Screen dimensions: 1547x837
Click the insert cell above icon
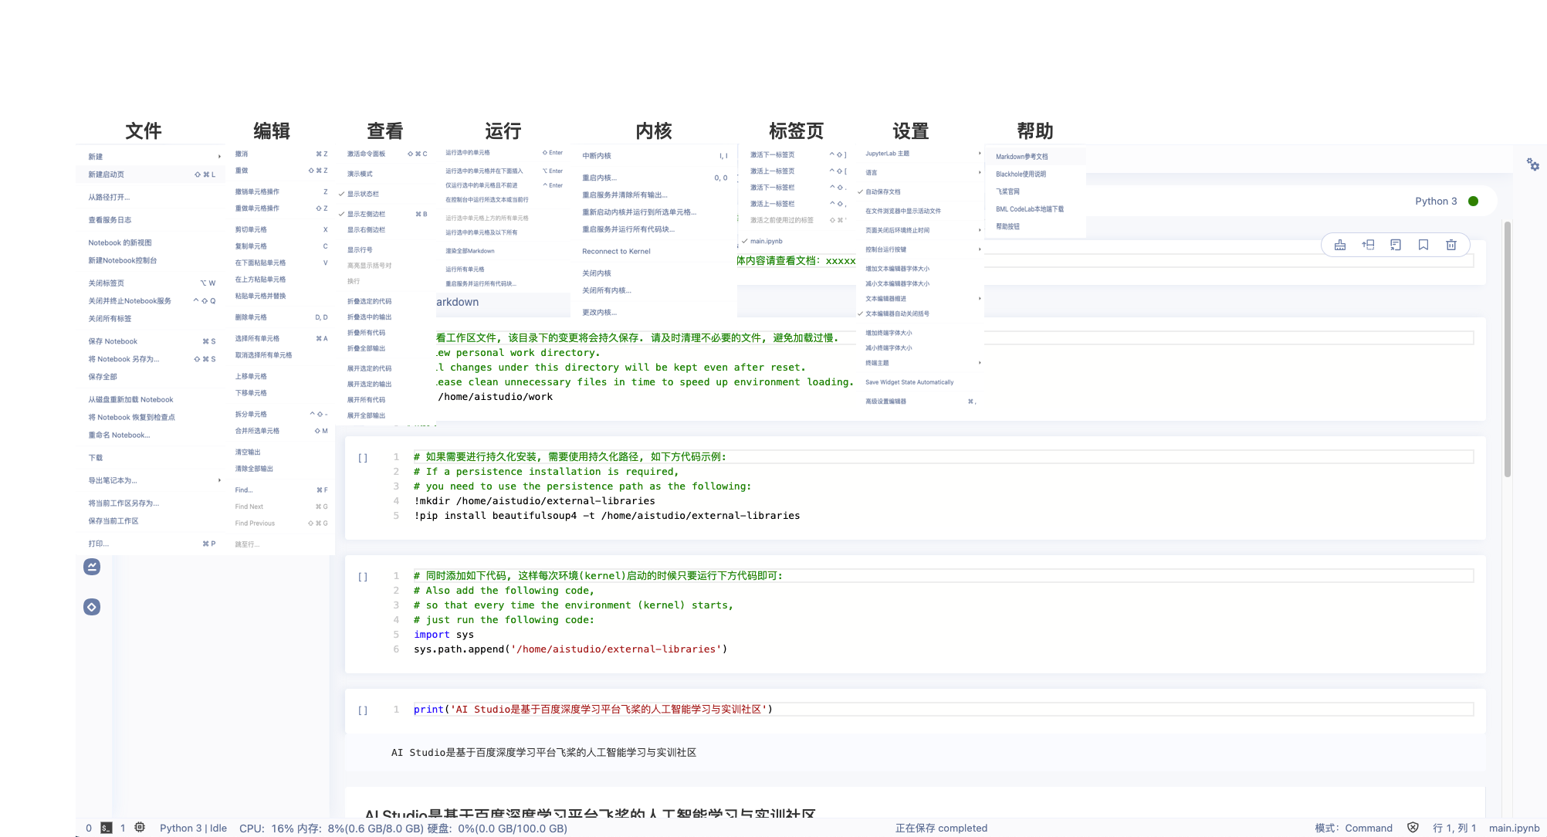click(x=1368, y=245)
